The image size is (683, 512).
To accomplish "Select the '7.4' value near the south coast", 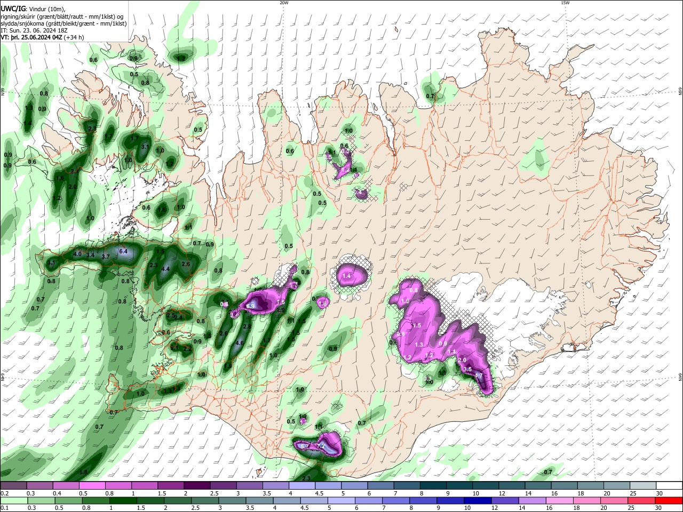I will tap(321, 446).
